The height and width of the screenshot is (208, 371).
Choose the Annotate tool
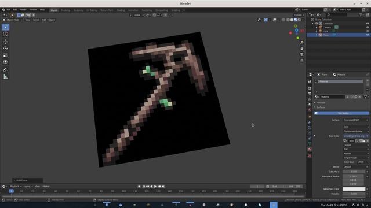5,69
